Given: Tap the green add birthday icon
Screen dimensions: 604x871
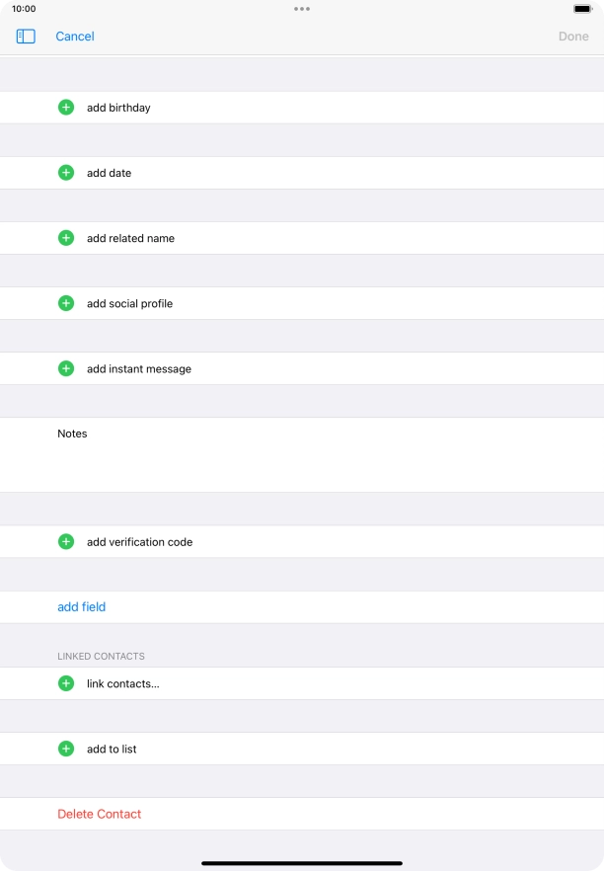Looking at the screenshot, I should tap(66, 107).
